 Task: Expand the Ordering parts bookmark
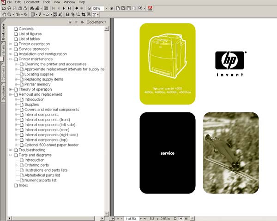tap(16, 165)
